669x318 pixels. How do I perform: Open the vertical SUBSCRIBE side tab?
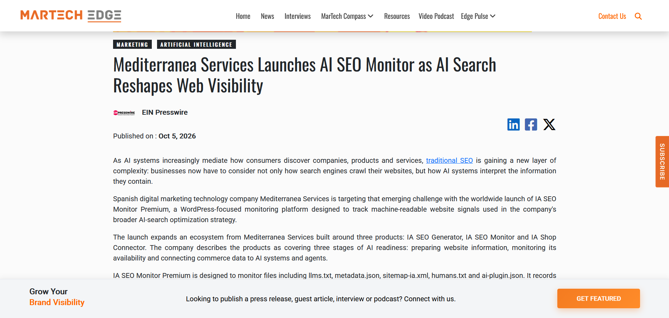pos(662,161)
